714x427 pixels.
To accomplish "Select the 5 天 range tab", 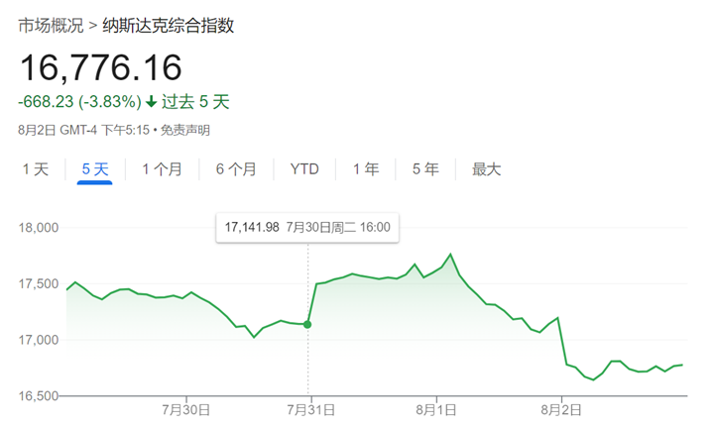I will coord(94,169).
